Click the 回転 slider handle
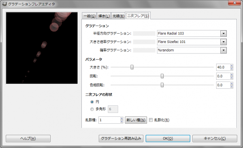 162,76
